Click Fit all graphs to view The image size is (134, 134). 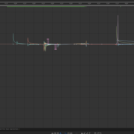[x=71, y=133]
